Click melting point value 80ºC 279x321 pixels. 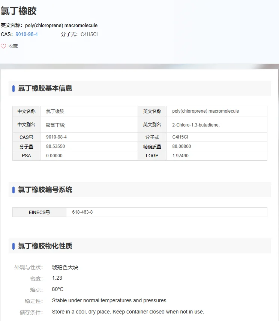coord(58,289)
